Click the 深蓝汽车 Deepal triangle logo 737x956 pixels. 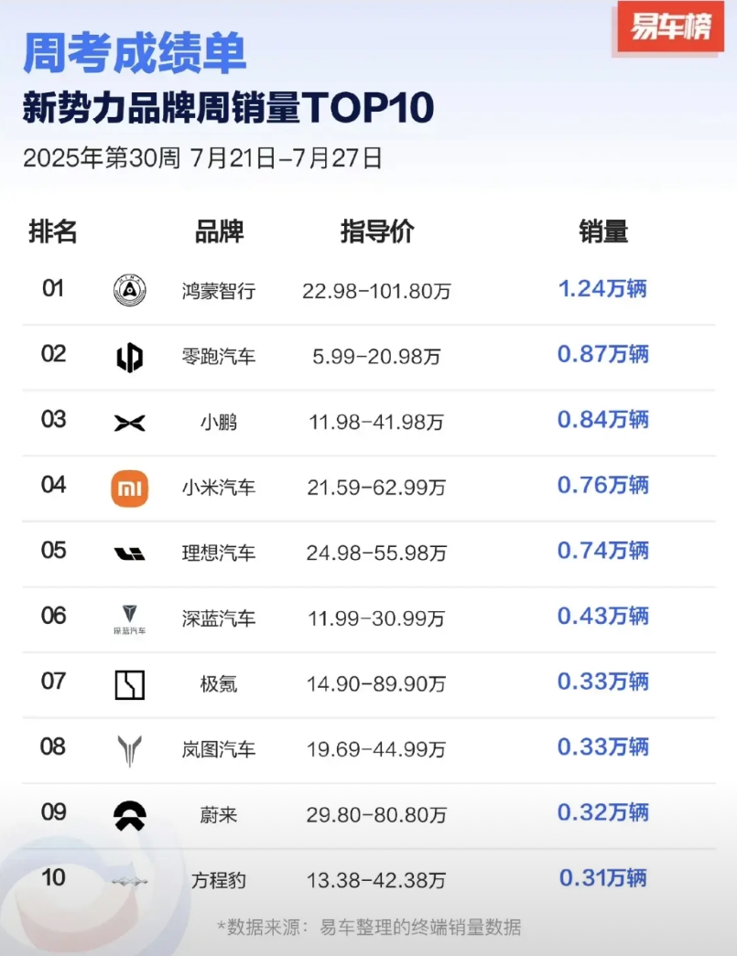130,619
